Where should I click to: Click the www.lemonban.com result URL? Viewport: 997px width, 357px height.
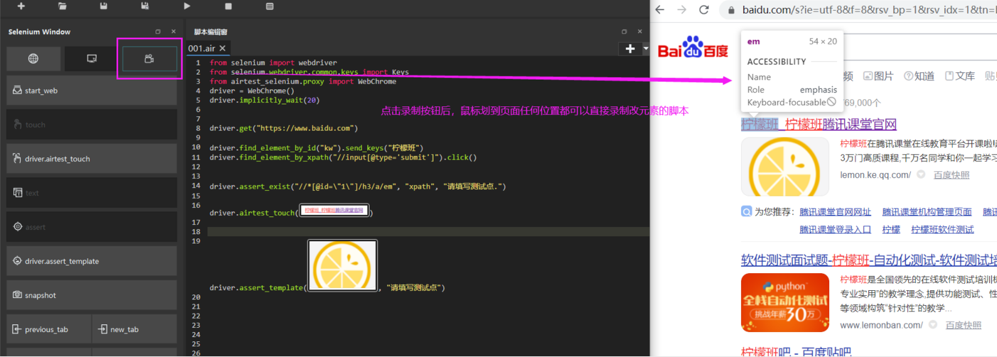coord(881,325)
